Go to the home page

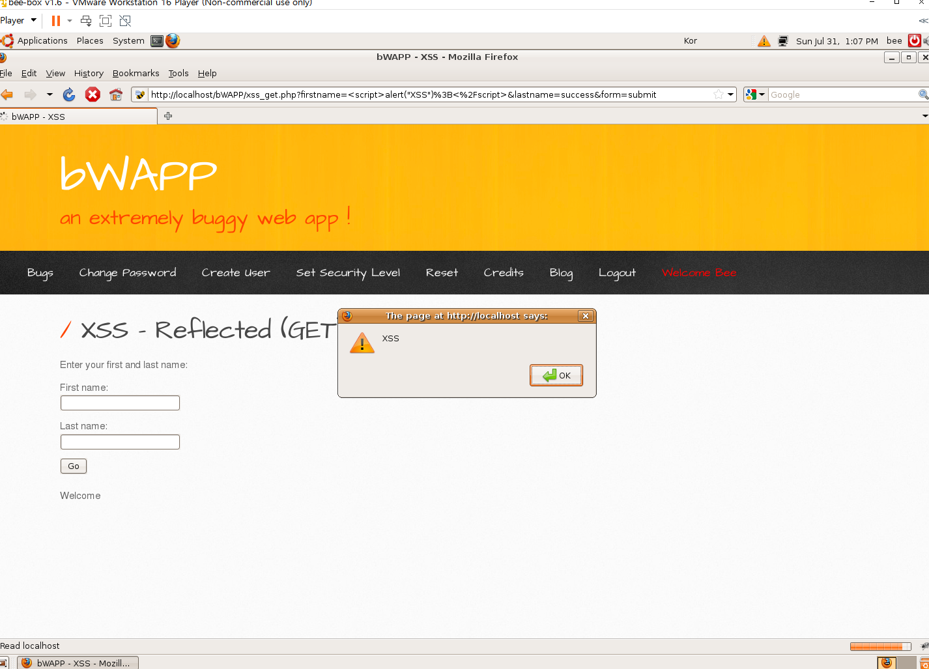pyautogui.click(x=116, y=94)
